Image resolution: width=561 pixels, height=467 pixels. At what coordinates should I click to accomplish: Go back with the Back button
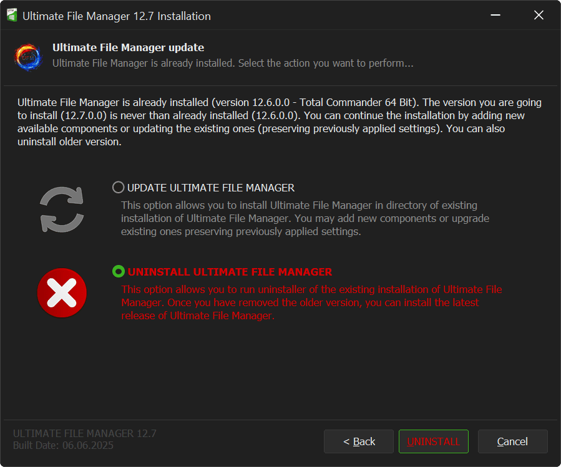click(x=359, y=441)
